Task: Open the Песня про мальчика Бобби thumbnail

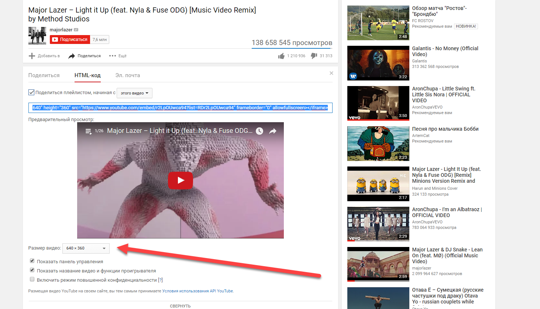Action: point(378,144)
